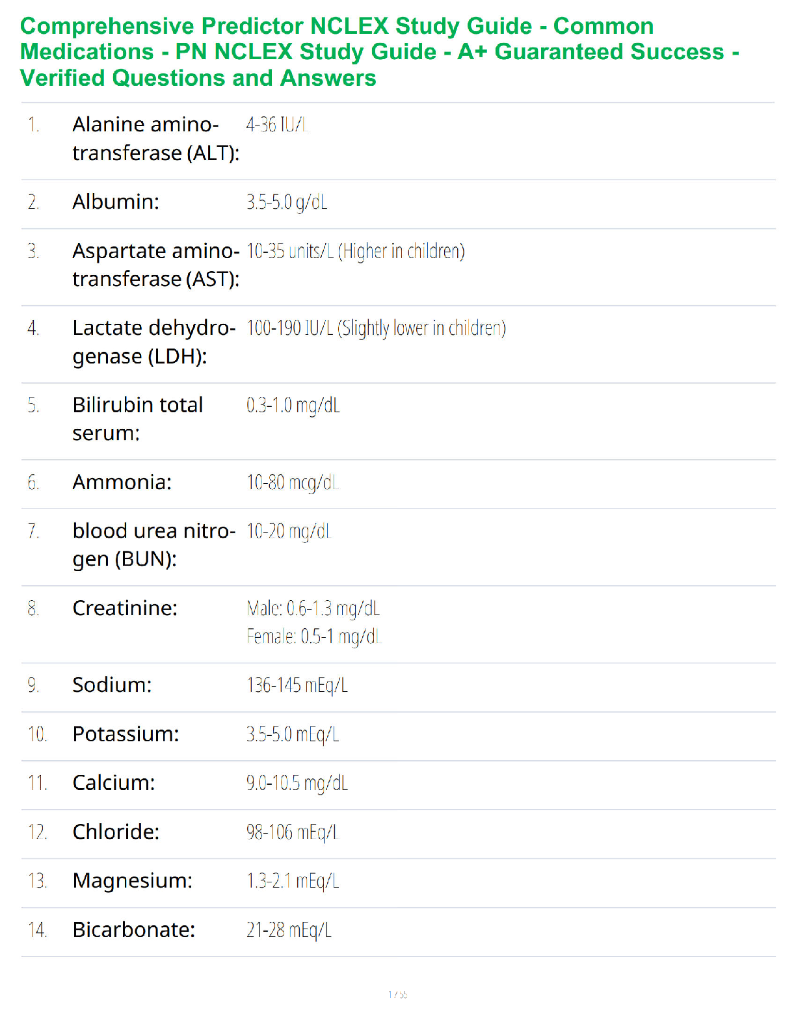Image resolution: width=796 pixels, height=1030 pixels.
Task: Select the Bilirubin total serum term
Action: (x=137, y=419)
